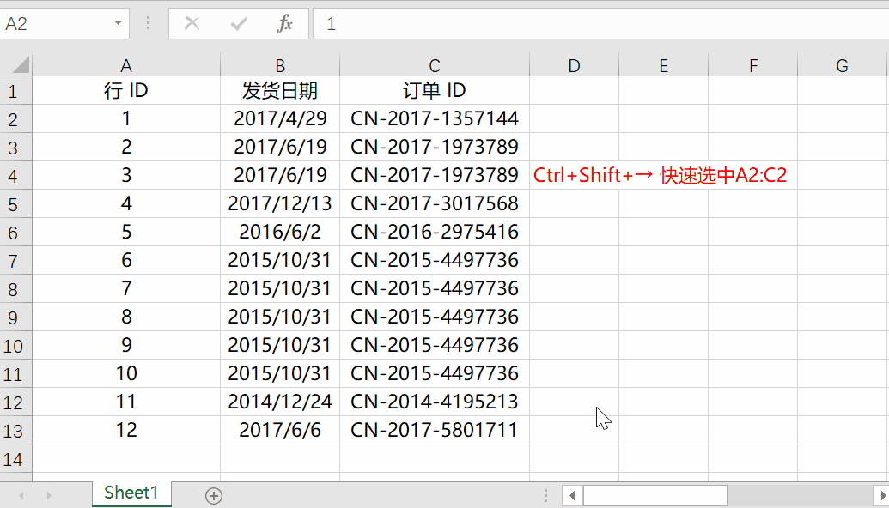Viewport: 889px width, 508px height.
Task: Add a new sheet with plus icon
Action: click(214, 496)
